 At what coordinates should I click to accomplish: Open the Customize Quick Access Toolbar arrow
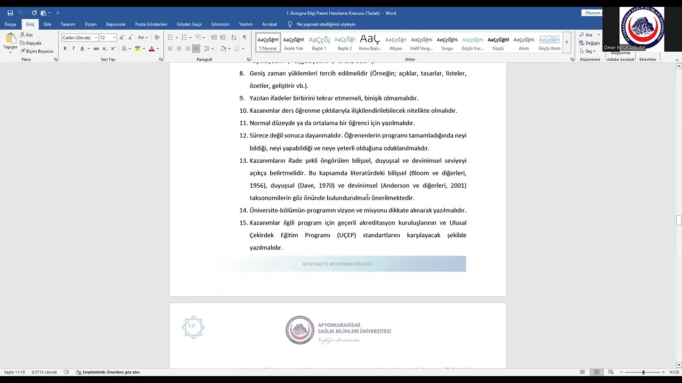tap(58, 13)
